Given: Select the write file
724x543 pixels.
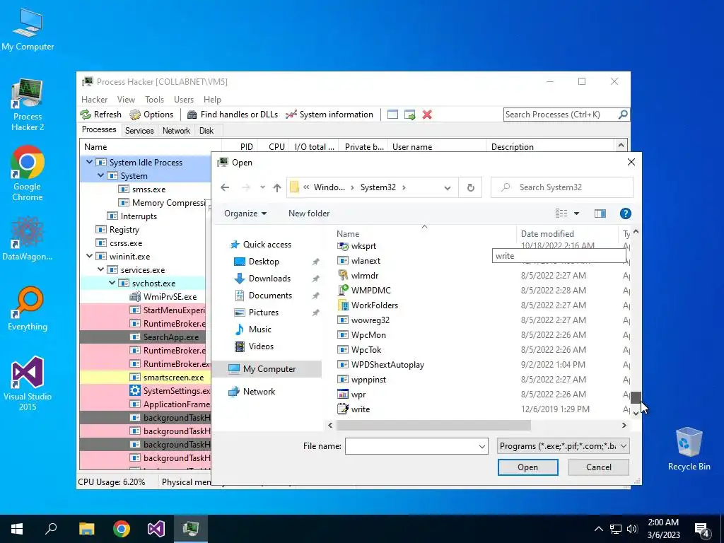Looking at the screenshot, I should [x=354, y=409].
